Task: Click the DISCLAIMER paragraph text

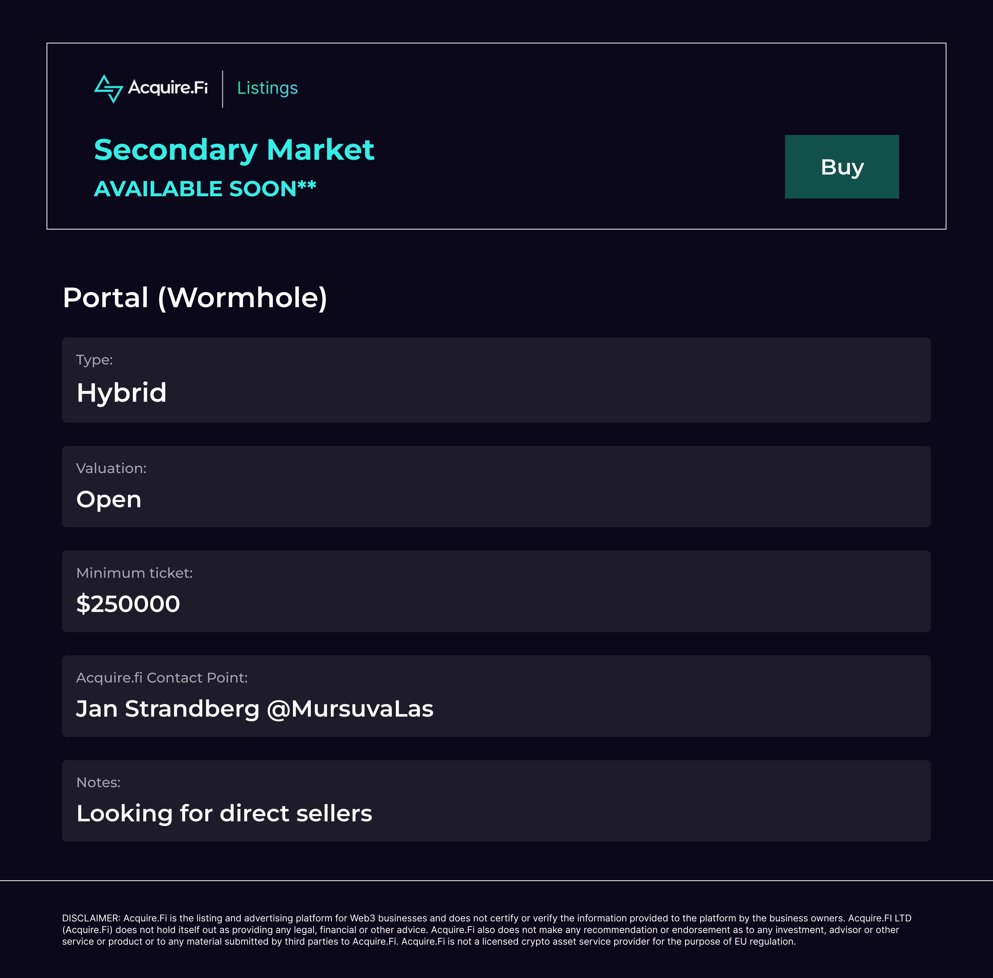Action: pos(486,930)
